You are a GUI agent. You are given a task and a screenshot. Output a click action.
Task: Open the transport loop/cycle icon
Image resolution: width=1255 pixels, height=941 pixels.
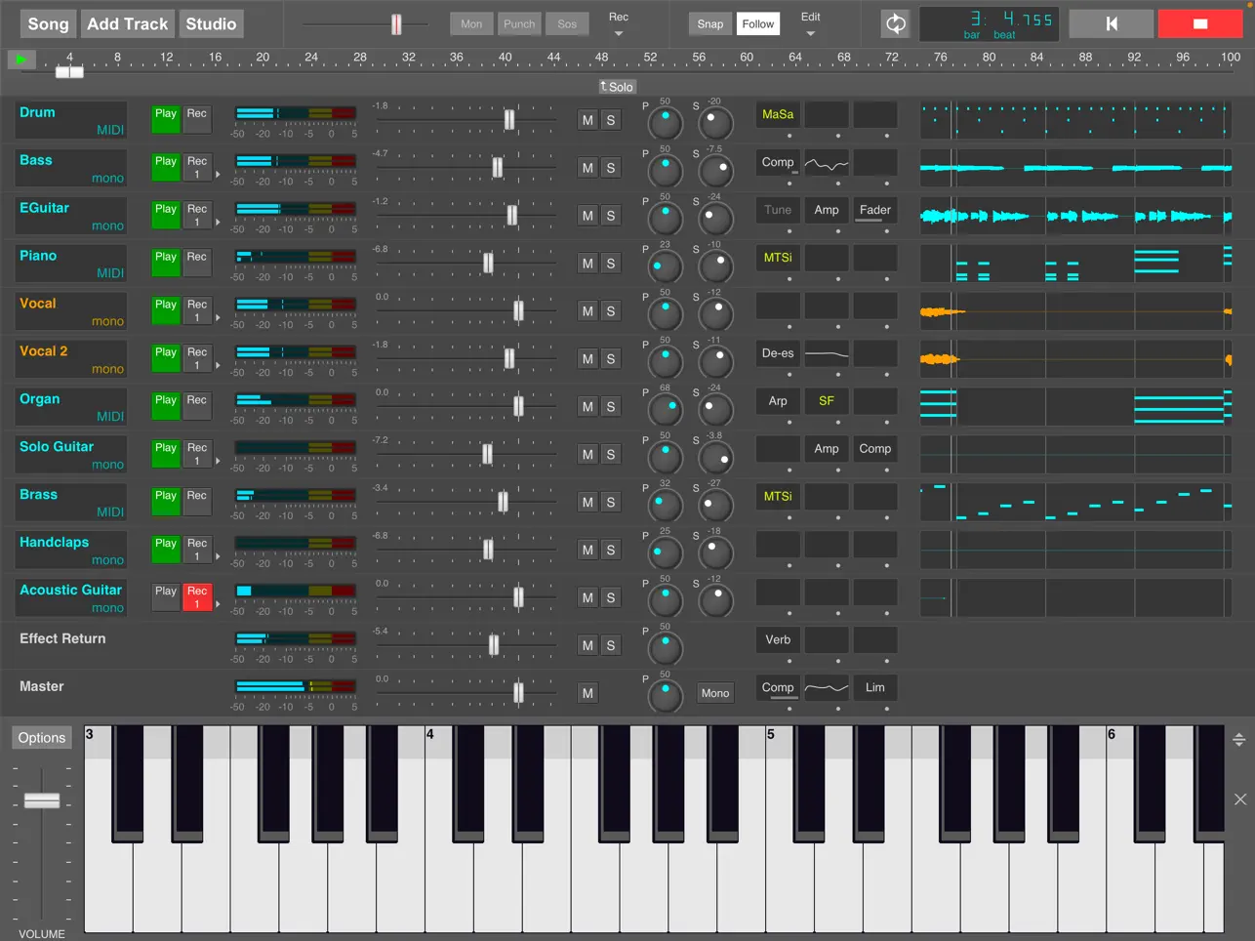pos(895,23)
